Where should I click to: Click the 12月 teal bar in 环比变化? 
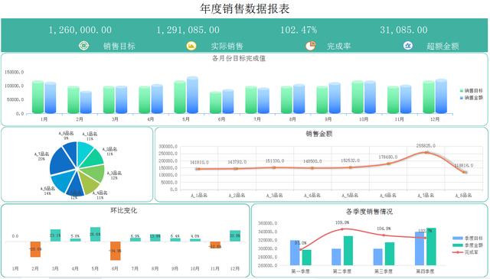[235, 235]
